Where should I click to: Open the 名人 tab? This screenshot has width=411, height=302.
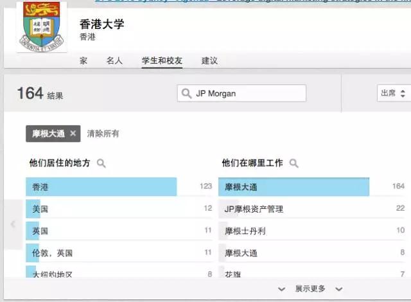(x=114, y=61)
